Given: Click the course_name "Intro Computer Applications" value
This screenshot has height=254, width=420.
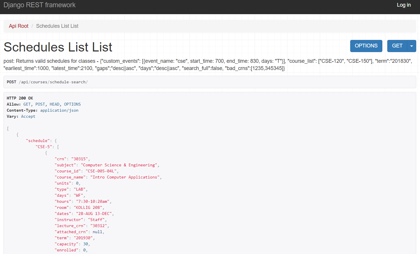Looking at the screenshot, I should coord(125,177).
